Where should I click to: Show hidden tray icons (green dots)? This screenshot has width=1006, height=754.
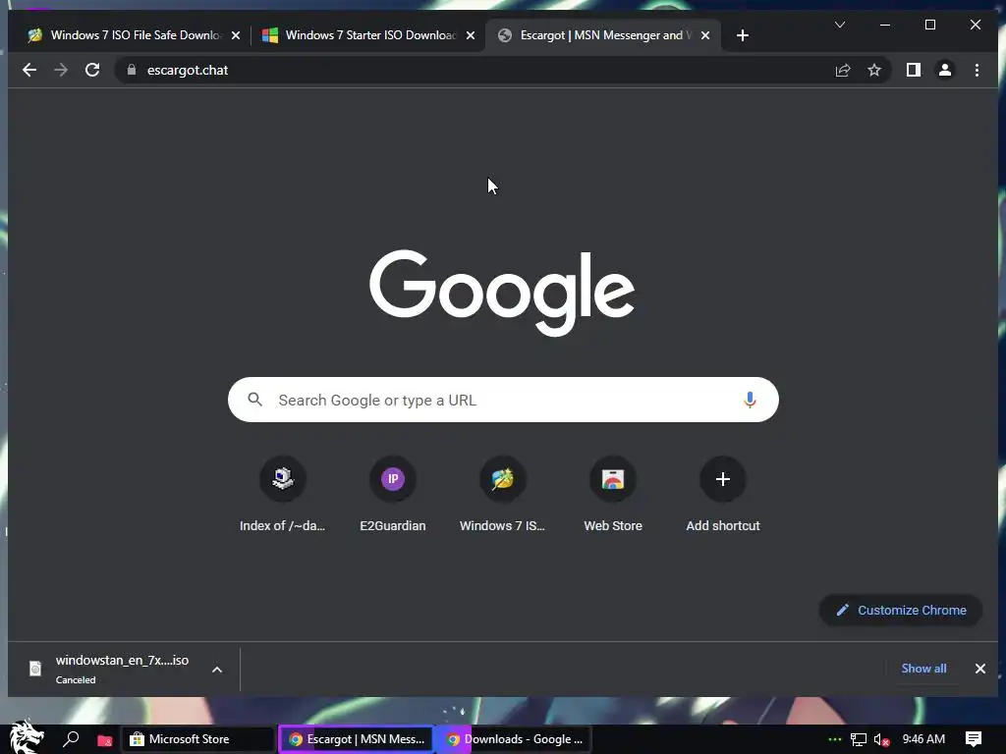tap(834, 739)
